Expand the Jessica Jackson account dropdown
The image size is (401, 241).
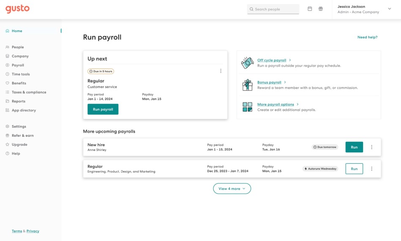click(x=389, y=9)
